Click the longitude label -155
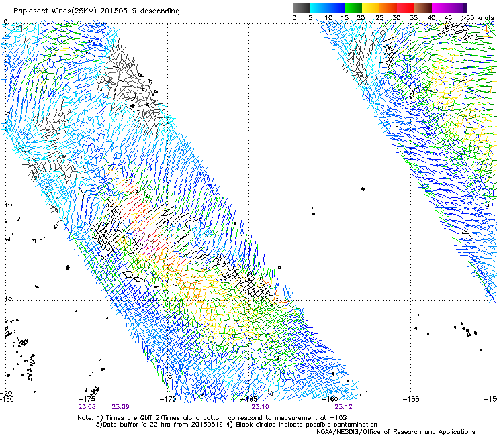This screenshot has width=497, height=436. point(411,399)
